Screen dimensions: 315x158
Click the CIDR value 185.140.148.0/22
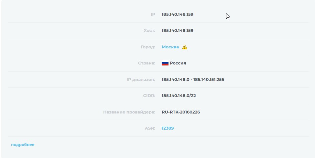click(x=179, y=96)
